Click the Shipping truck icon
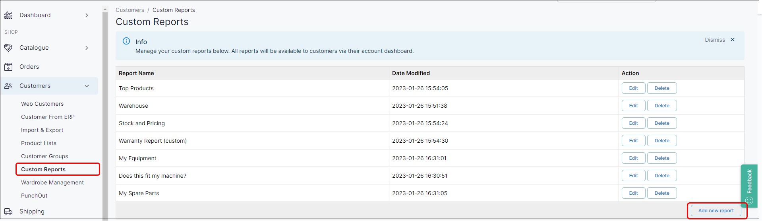Viewport: 762px width, 221px height. click(x=8, y=211)
